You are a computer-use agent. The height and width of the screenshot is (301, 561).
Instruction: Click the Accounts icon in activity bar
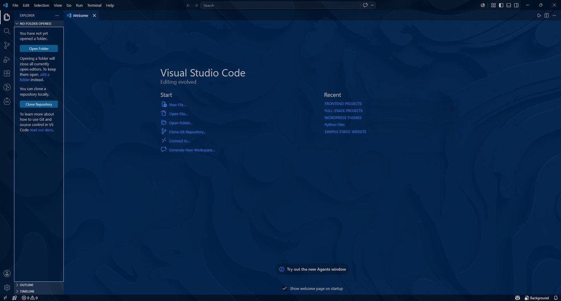[x=7, y=274]
